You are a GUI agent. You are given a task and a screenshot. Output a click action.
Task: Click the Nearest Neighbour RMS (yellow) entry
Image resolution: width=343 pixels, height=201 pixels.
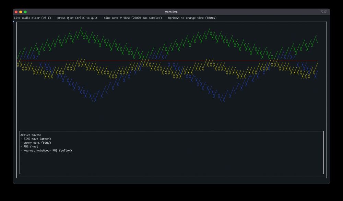[46, 150]
